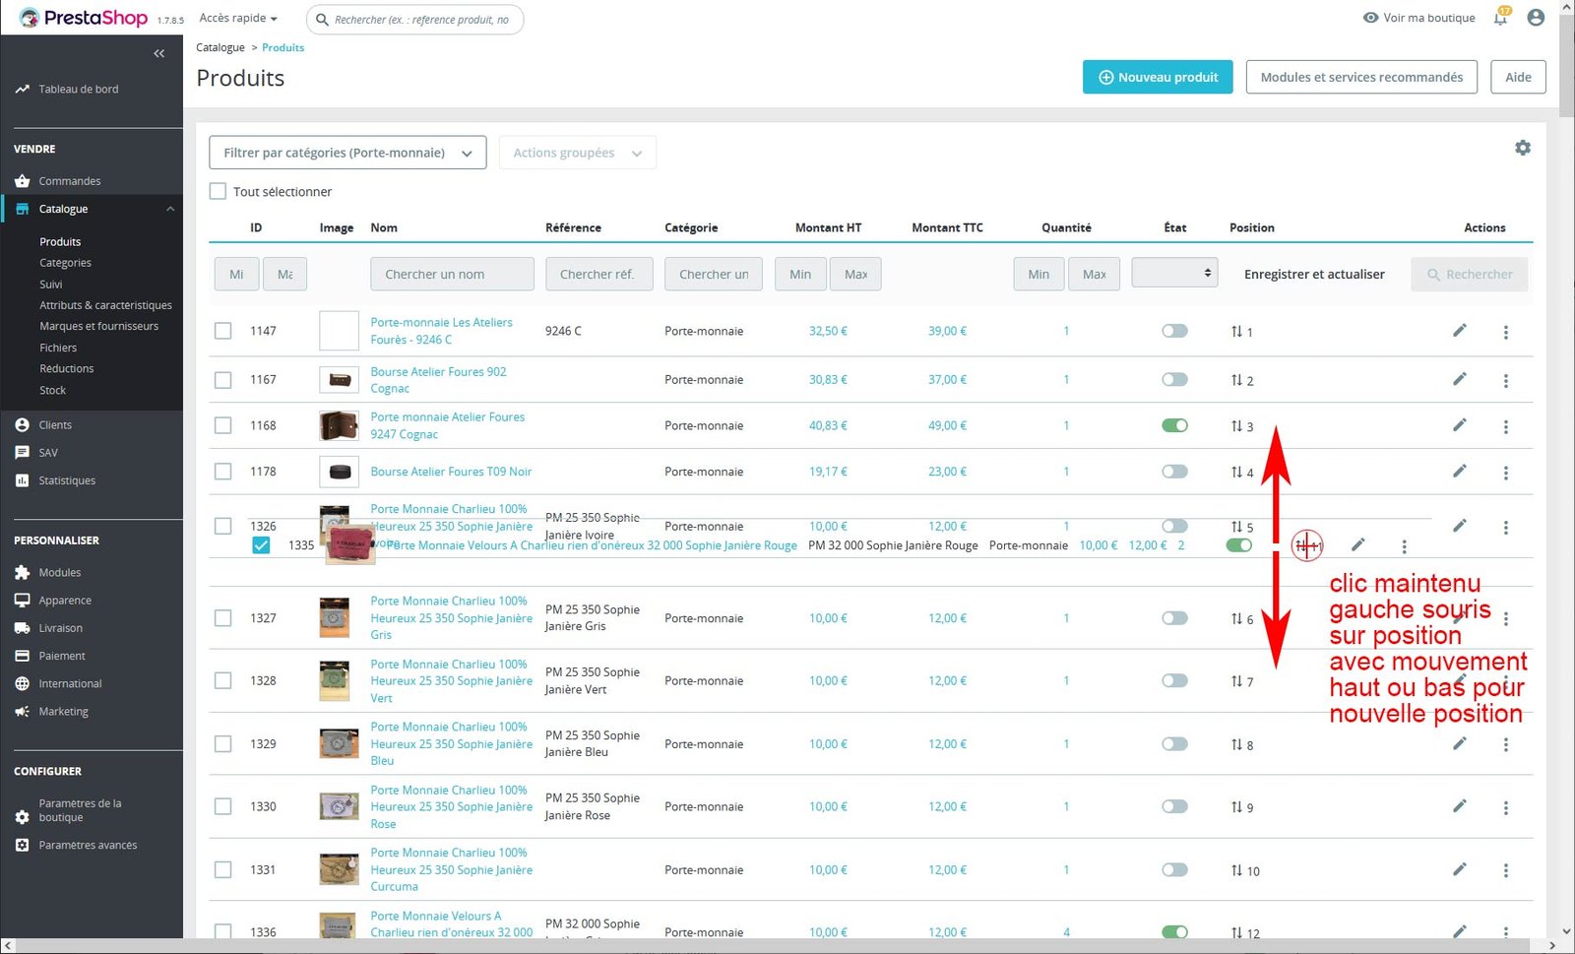
Task: Go to Stock under Catalogue menu
Action: pos(53,390)
